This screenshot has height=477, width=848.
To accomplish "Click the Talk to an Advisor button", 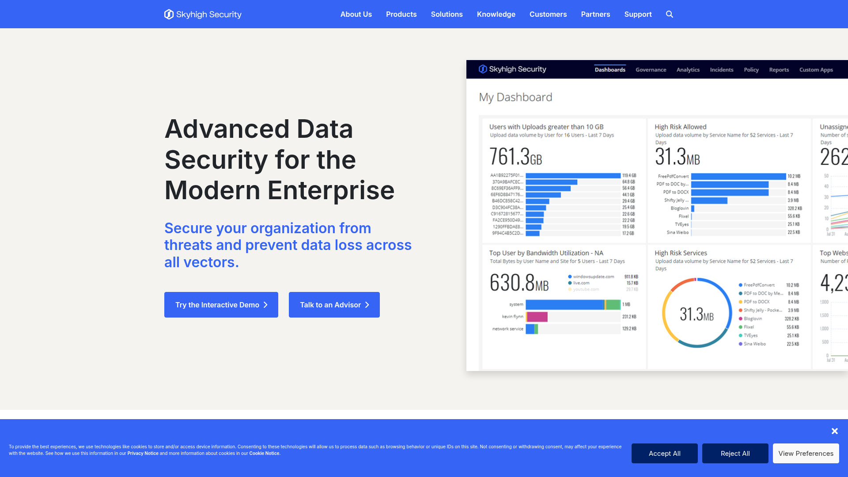I will tap(334, 305).
